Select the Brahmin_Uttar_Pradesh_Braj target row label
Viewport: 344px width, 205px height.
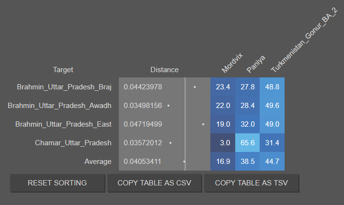(x=64, y=87)
